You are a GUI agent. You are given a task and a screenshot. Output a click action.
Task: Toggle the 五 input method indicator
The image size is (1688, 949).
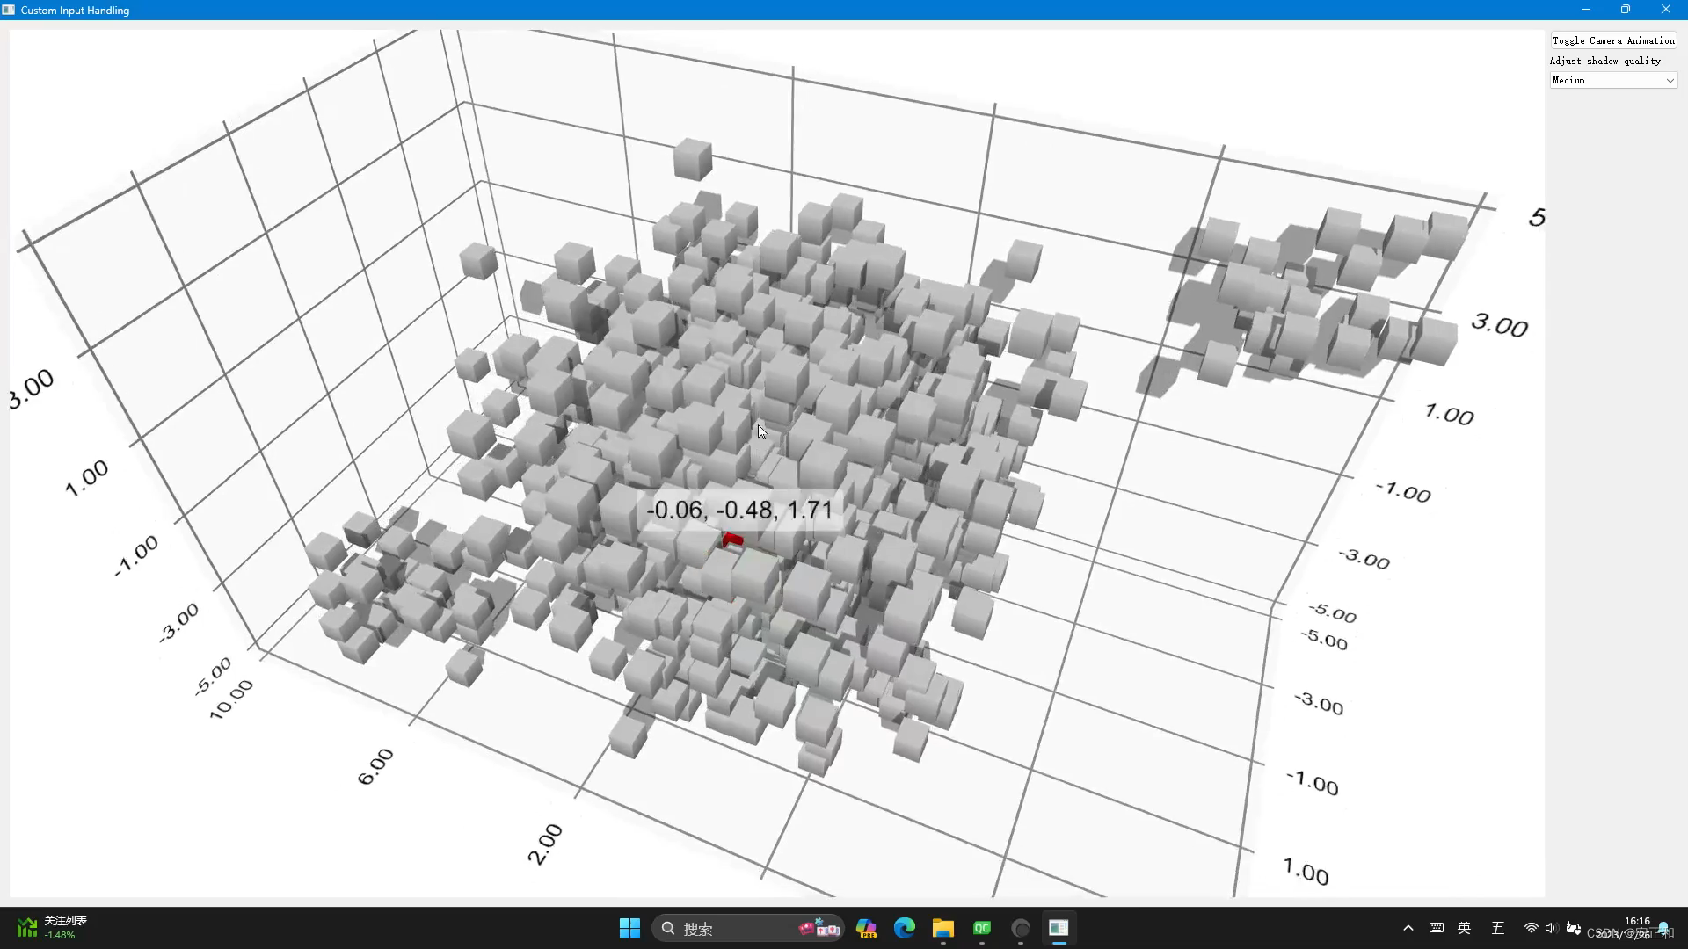click(x=1498, y=929)
